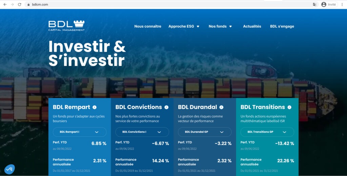Open the BDL Transitions GP share class dropdown
The image size is (347, 176).
point(267,132)
